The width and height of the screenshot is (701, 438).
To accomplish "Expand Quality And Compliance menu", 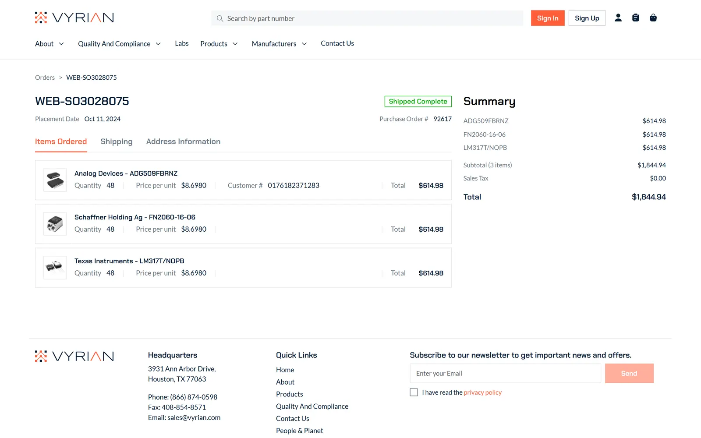I will 120,44.
